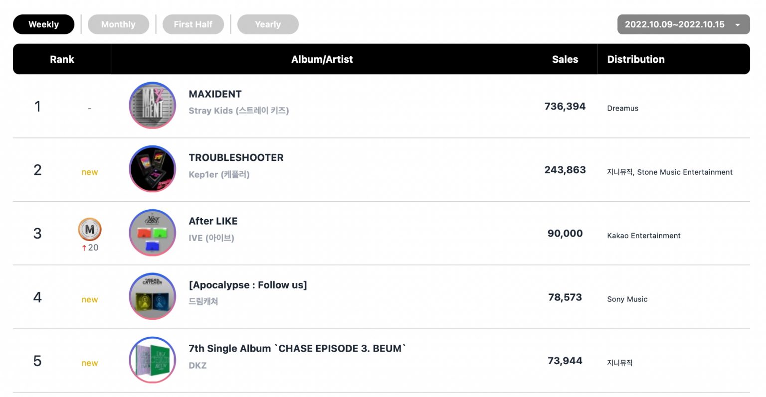Open the 7th Single Album CHASE EPISODE title

click(297, 349)
